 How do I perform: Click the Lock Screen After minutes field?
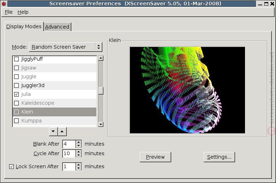click(69, 166)
